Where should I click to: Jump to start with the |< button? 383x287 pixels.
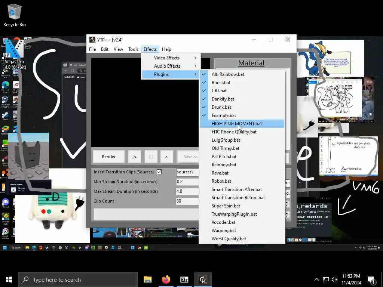tap(134, 157)
